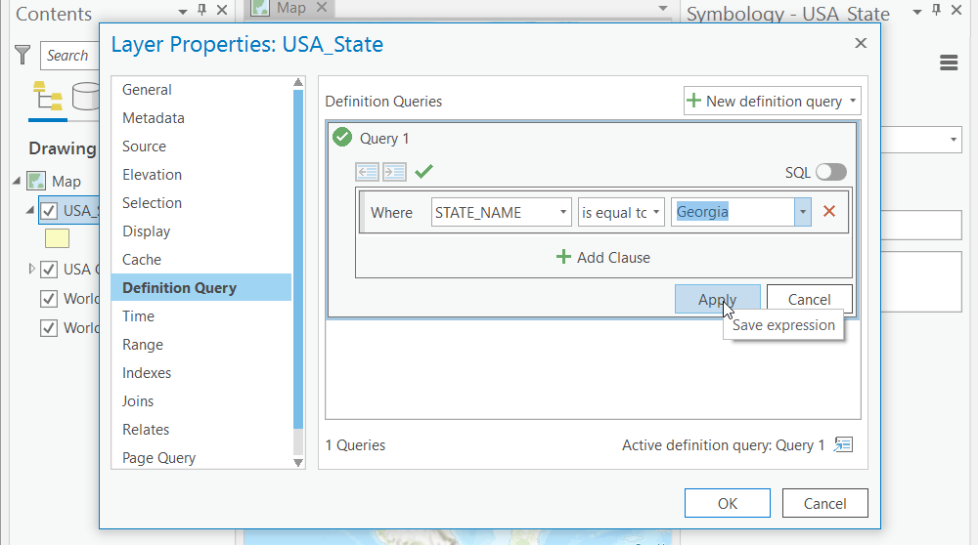Open the Elevation properties page
Screen dimensions: 978x545
(x=153, y=175)
